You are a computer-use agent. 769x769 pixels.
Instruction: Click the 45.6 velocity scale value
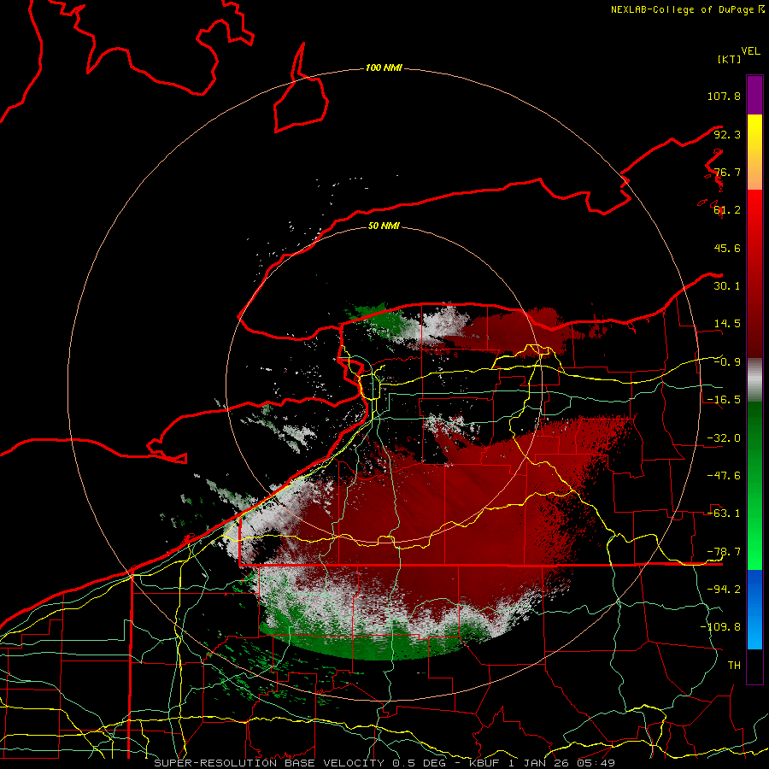click(727, 248)
